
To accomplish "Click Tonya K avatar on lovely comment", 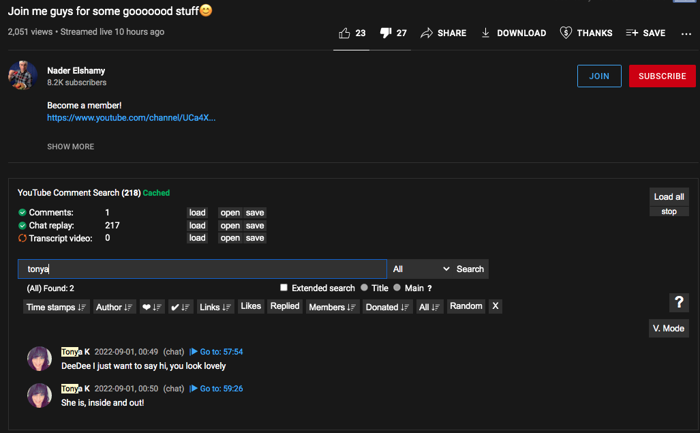I will point(40,359).
